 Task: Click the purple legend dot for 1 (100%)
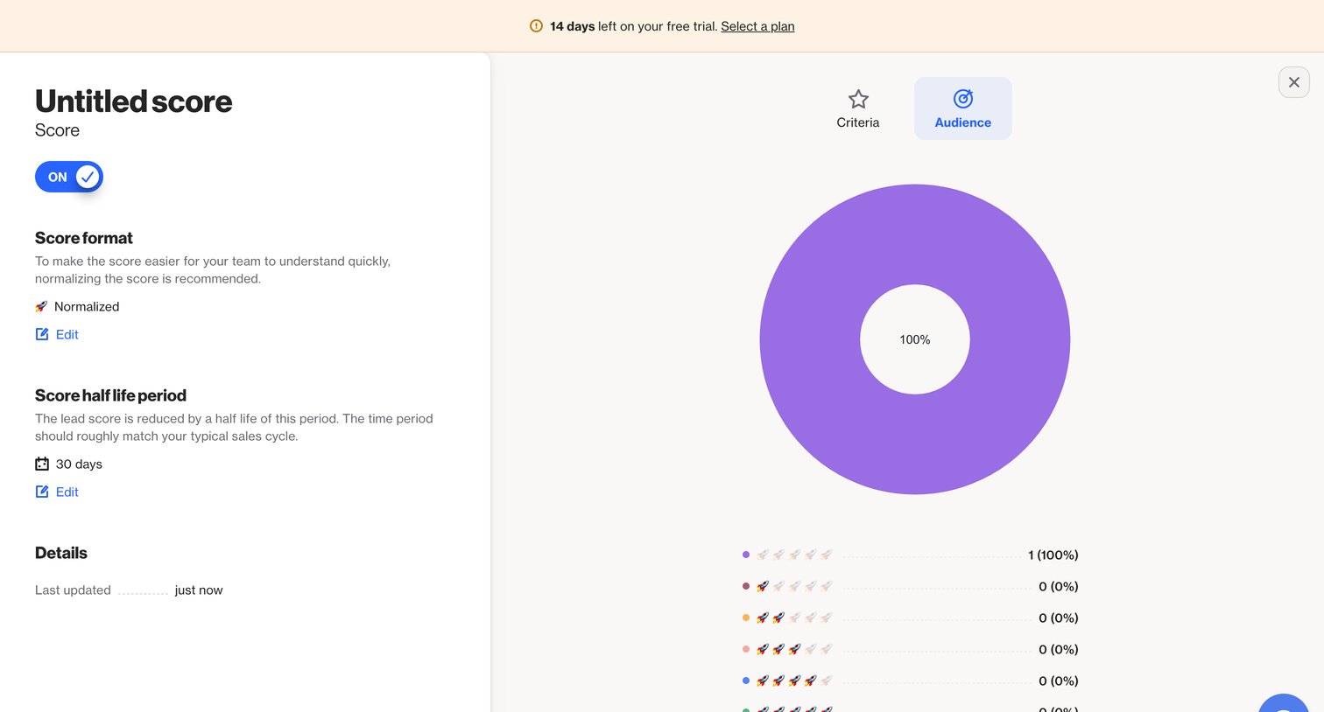[x=746, y=555]
